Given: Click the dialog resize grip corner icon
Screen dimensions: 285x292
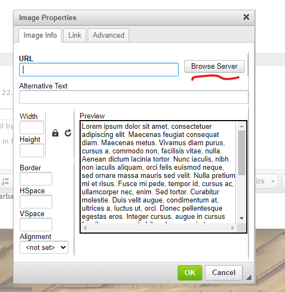Looking at the screenshot, I should point(248,277).
